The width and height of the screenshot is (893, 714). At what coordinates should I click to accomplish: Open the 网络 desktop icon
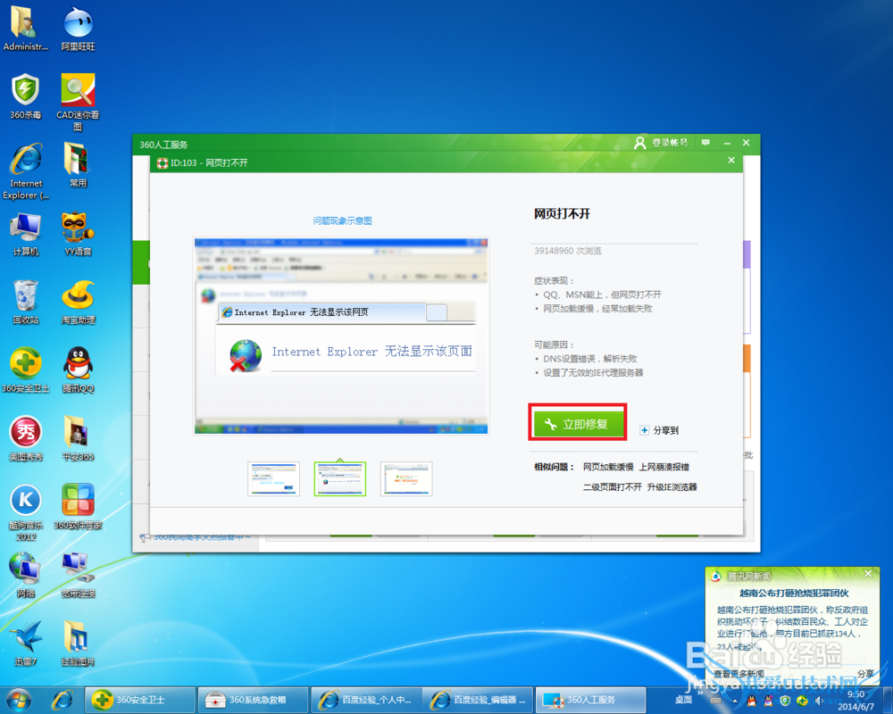[26, 576]
